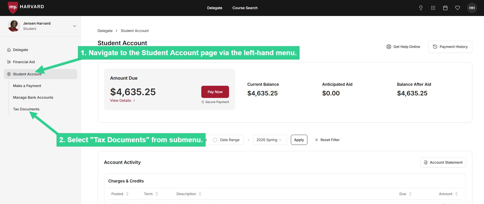The image size is (484, 204).
Task: Sort by the Amount column
Action: click(x=448, y=194)
